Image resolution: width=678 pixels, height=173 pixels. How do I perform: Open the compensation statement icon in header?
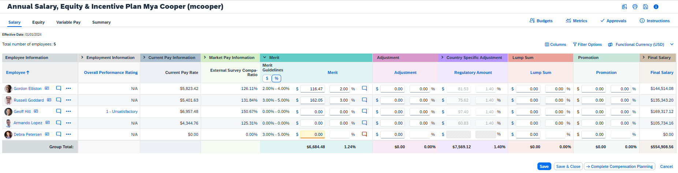pyautogui.click(x=625, y=7)
